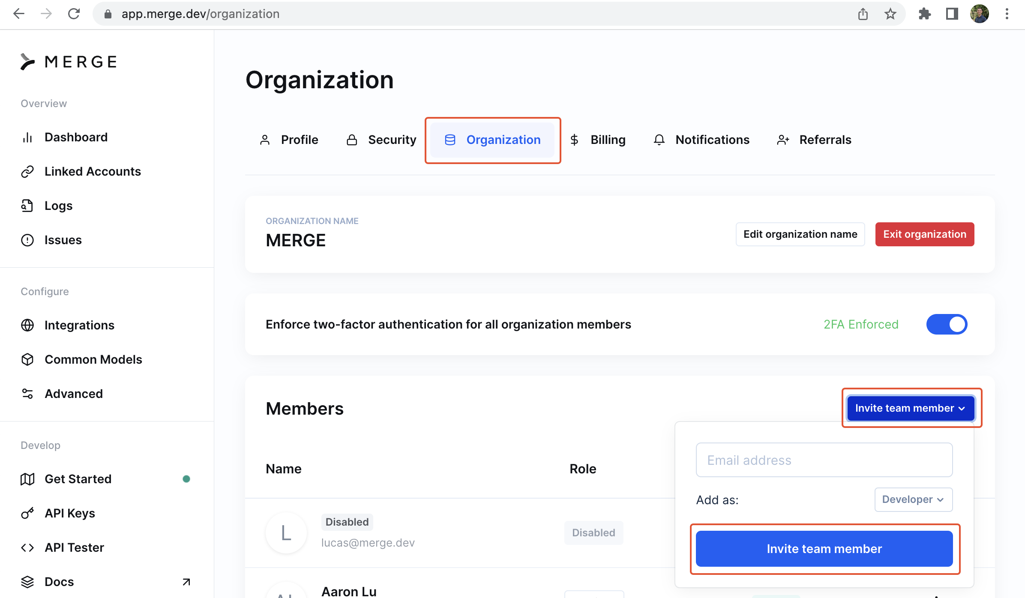Expand the Invite team member dropdown

coord(911,408)
